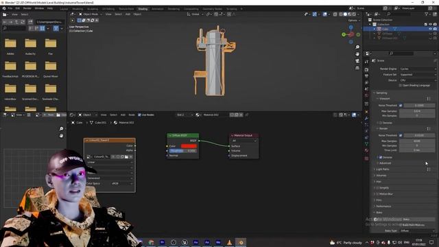The height and width of the screenshot is (247, 439).
Task: Open Render Engine dropdown showing Cycles
Action: (x=418, y=69)
